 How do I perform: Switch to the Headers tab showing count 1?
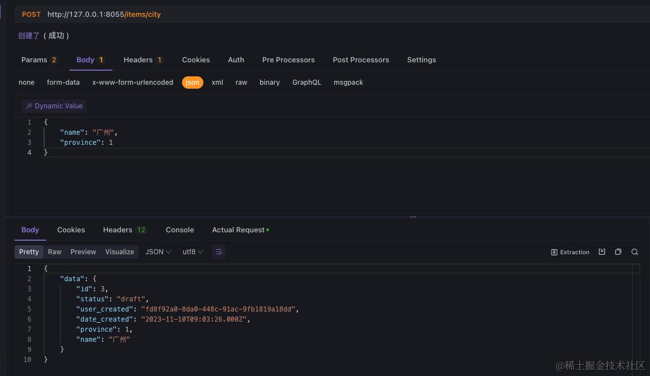pos(139,59)
